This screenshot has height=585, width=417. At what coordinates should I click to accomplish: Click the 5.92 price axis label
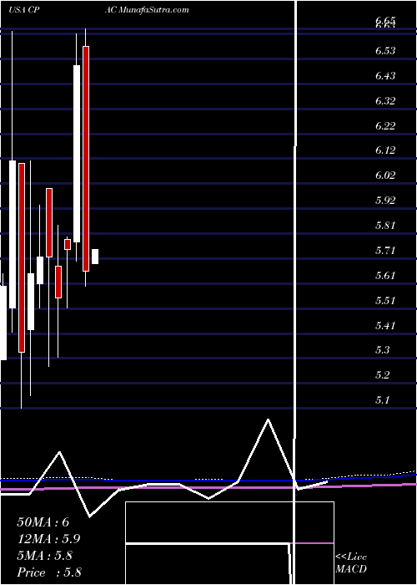pyautogui.click(x=385, y=201)
